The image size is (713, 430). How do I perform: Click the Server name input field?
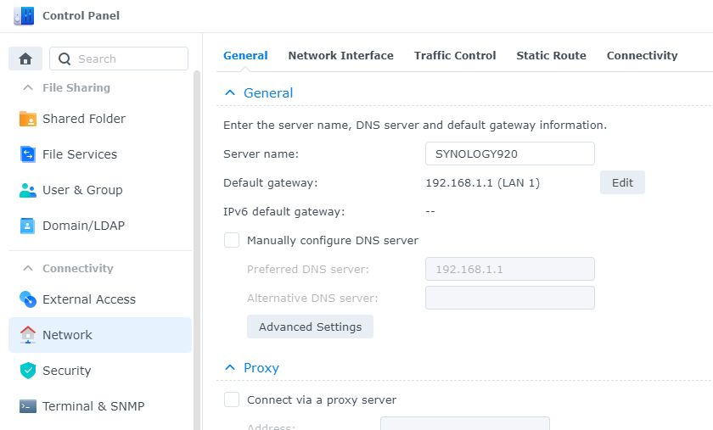509,154
